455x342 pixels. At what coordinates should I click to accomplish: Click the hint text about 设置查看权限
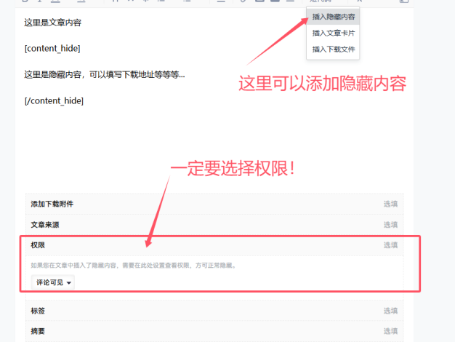(134, 266)
